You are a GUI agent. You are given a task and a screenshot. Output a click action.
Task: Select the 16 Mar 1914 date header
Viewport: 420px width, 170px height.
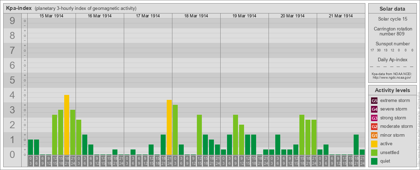click(100, 16)
